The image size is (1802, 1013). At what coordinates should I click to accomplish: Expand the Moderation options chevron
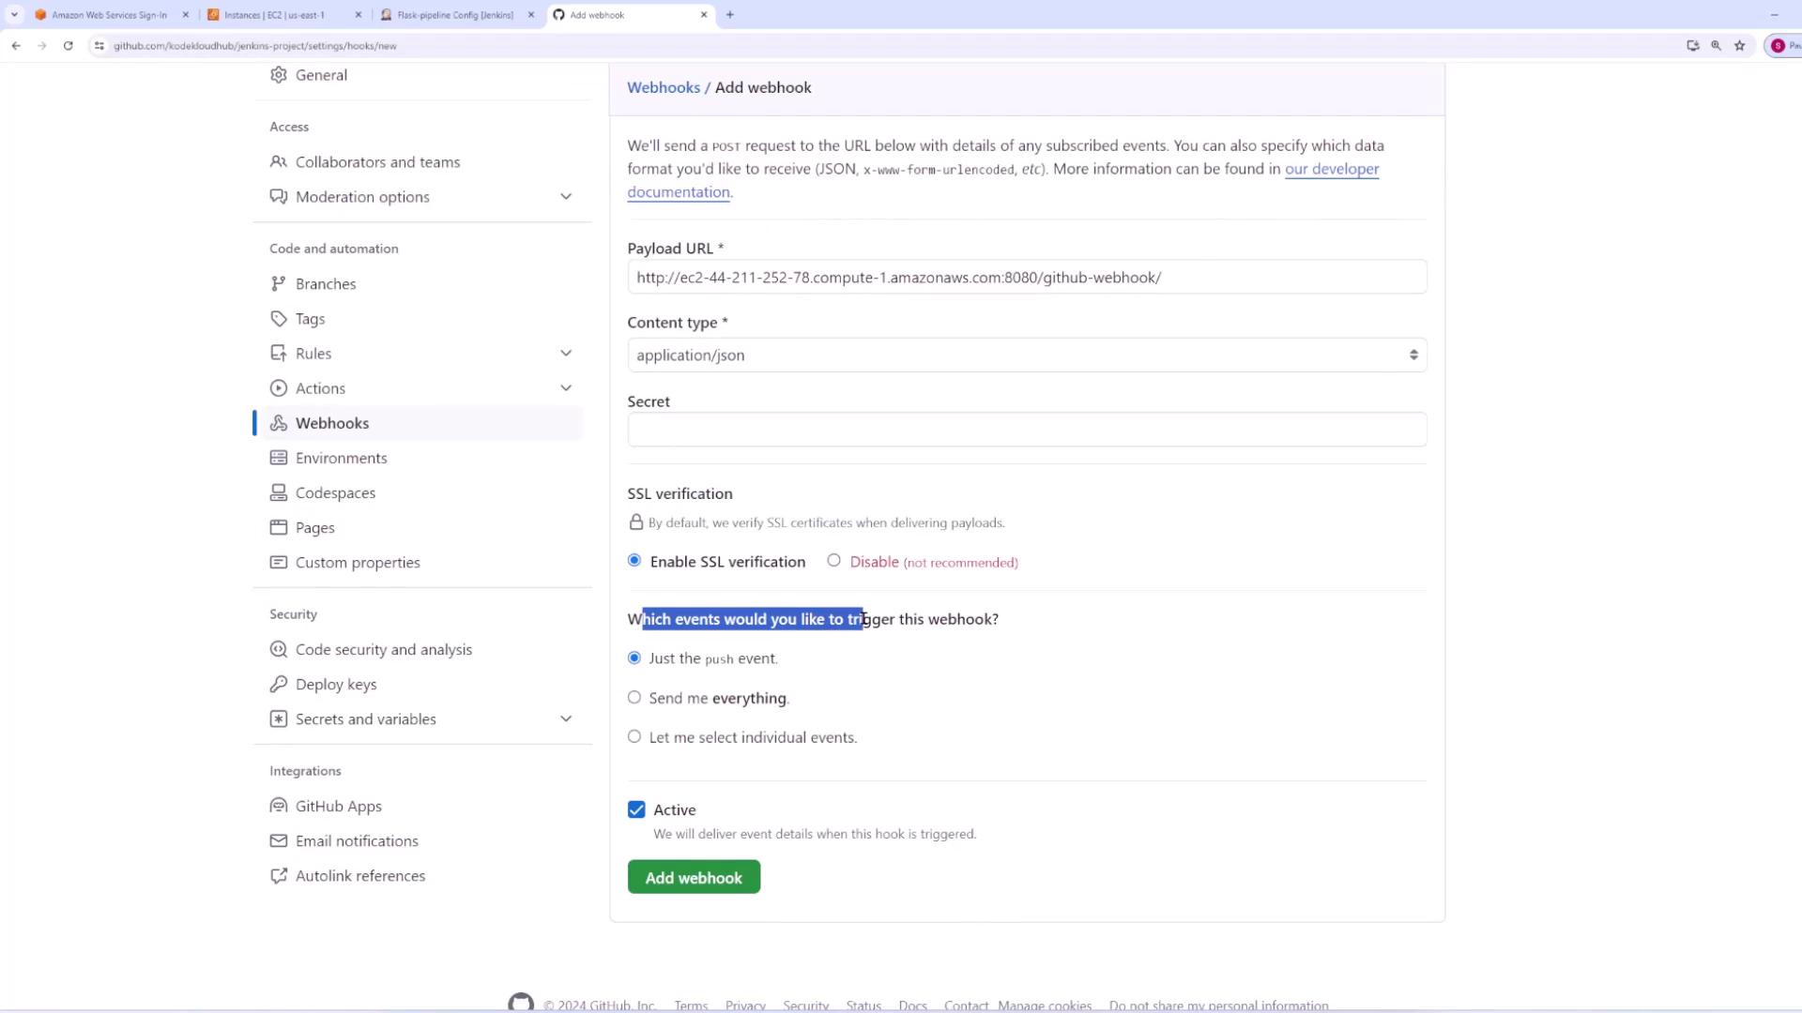tap(566, 197)
